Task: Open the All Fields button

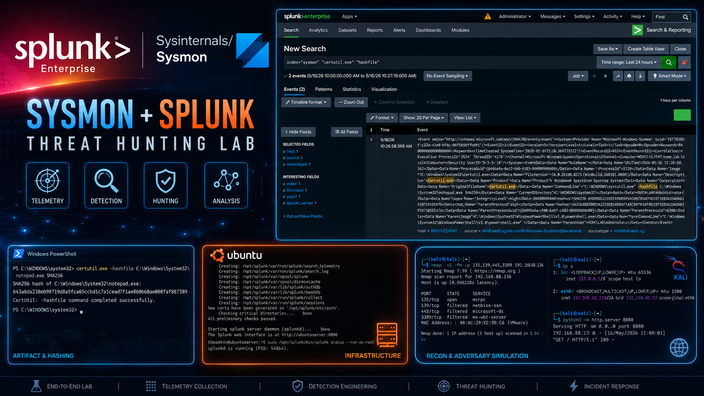Action: [347, 132]
